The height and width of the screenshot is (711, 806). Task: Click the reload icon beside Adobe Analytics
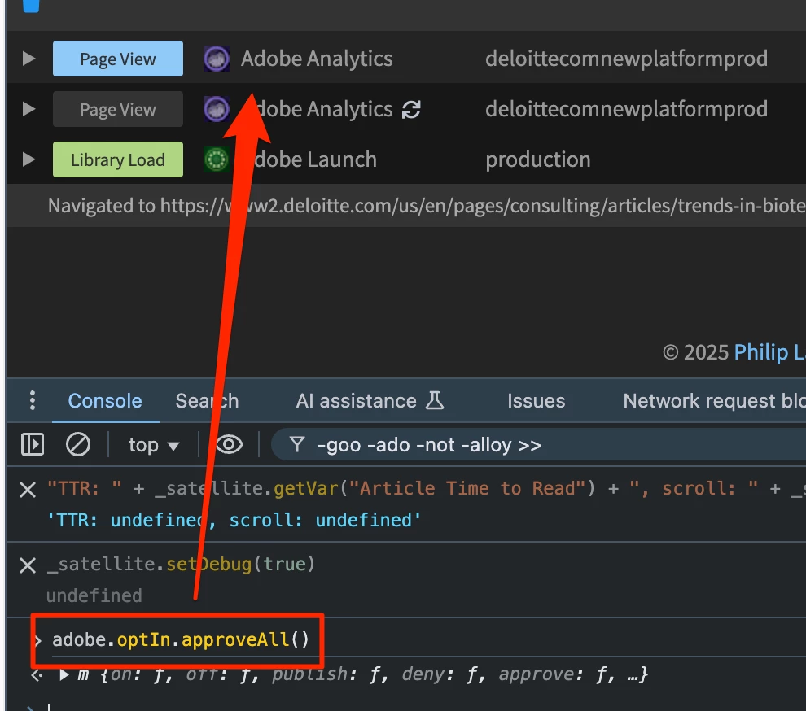click(x=411, y=110)
